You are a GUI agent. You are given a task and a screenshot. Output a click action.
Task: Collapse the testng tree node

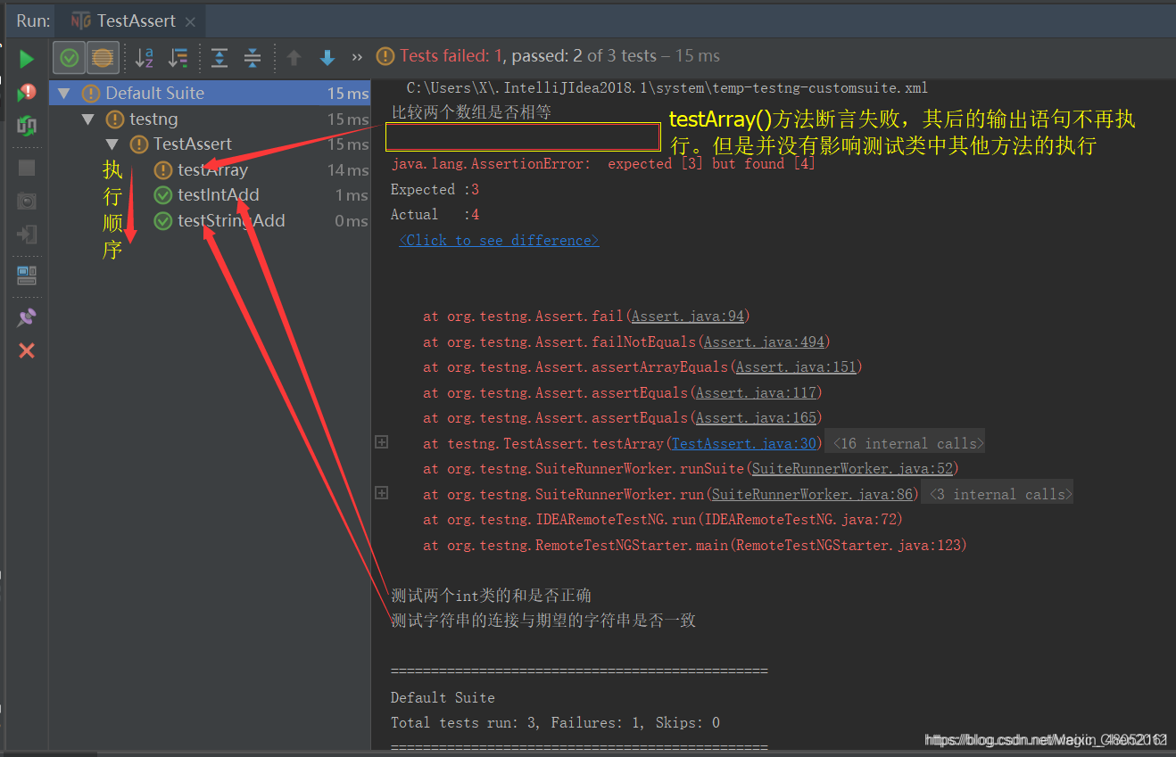pyautogui.click(x=87, y=119)
